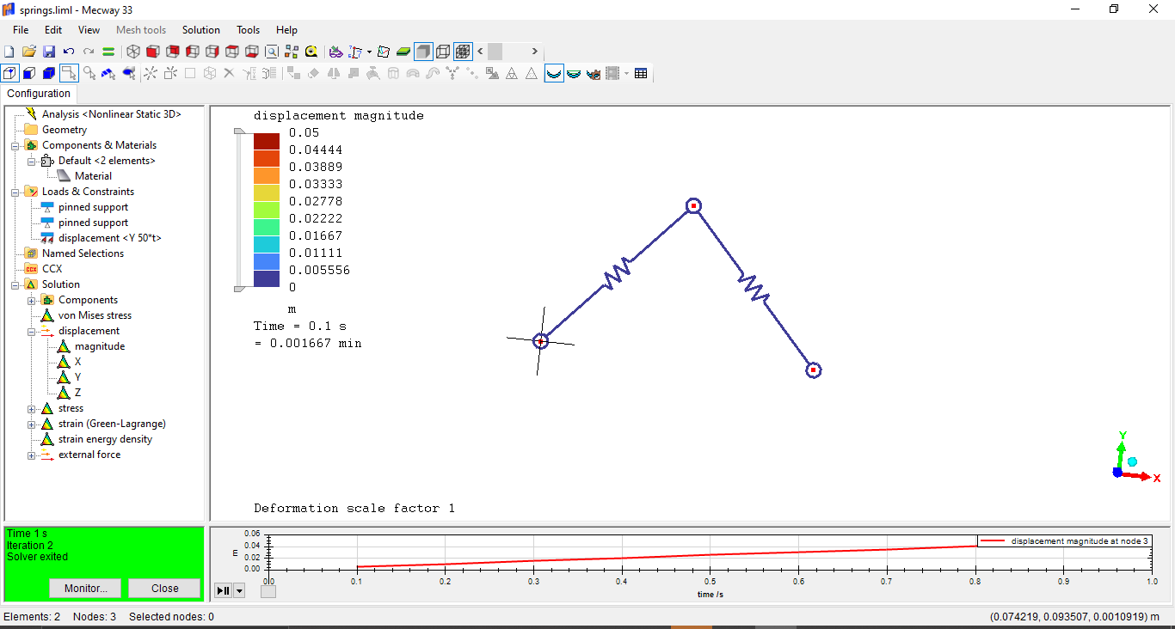
Task: Toggle the show element surfaces shaded view
Action: [x=422, y=52]
